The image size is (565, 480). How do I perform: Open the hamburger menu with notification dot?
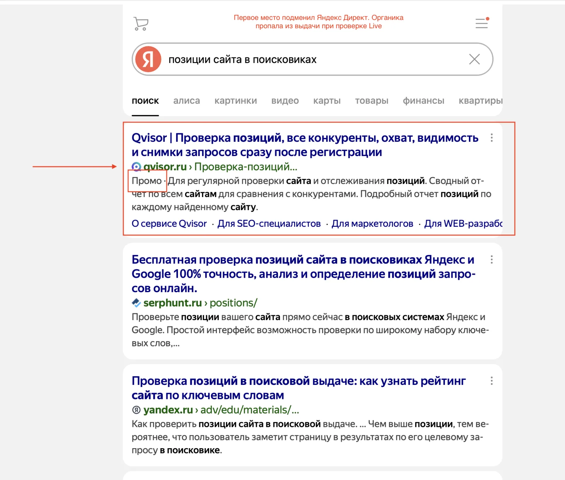482,23
